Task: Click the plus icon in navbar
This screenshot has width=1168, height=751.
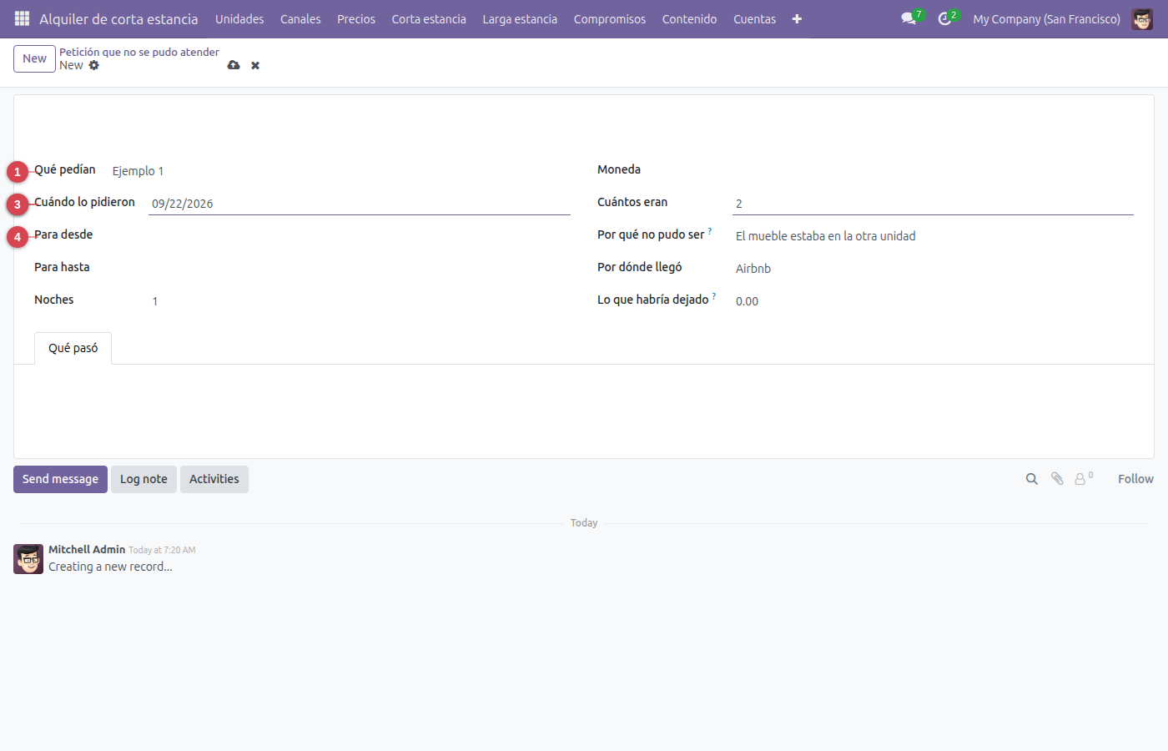Action: (x=797, y=18)
